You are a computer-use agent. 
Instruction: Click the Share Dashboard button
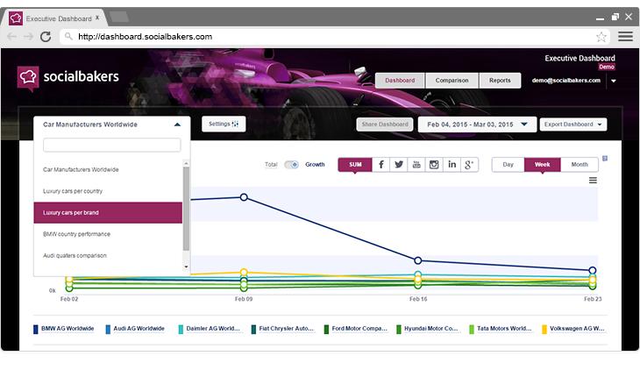(x=385, y=125)
